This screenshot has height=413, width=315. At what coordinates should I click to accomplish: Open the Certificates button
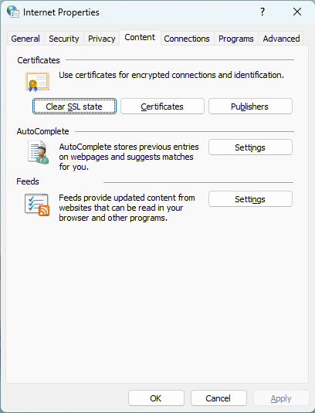162,107
